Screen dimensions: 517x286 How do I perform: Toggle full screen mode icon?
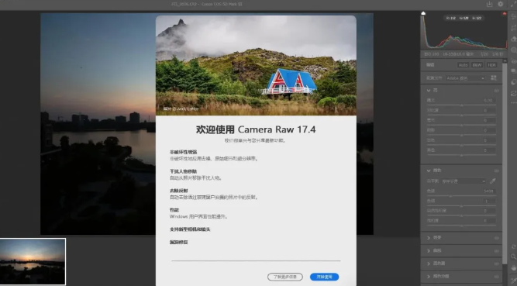tap(513, 4)
